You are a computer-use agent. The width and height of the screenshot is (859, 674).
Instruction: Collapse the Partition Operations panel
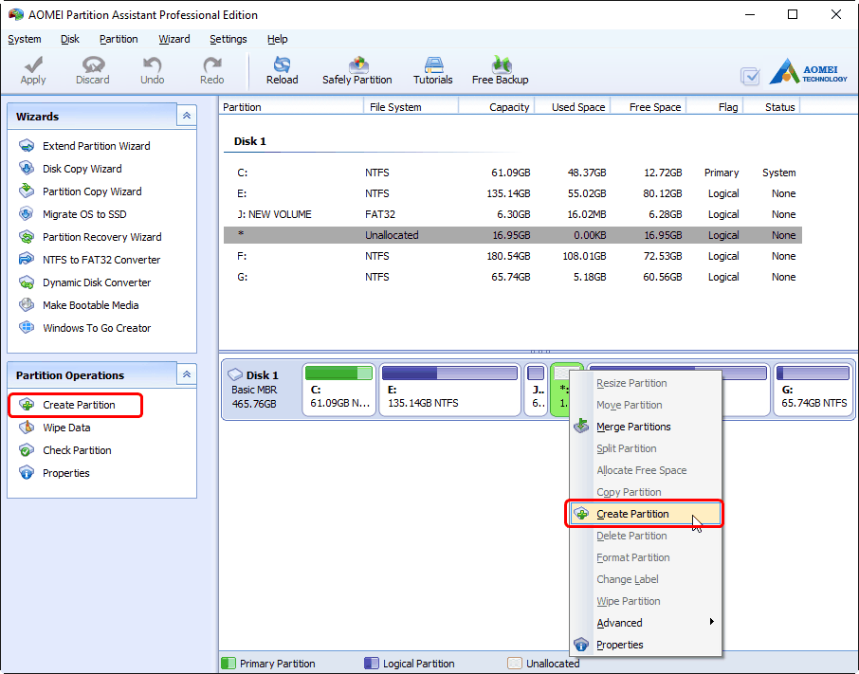[187, 374]
